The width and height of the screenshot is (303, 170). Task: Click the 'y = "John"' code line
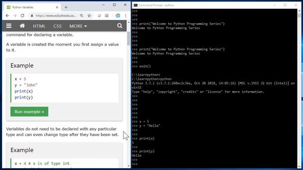26,85
